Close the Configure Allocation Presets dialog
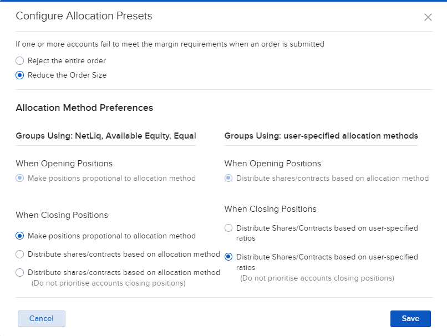The width and height of the screenshot is (447, 336). [x=428, y=17]
